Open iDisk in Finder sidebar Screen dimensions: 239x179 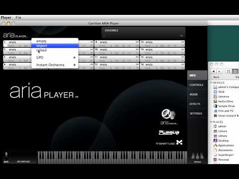pos(219,92)
